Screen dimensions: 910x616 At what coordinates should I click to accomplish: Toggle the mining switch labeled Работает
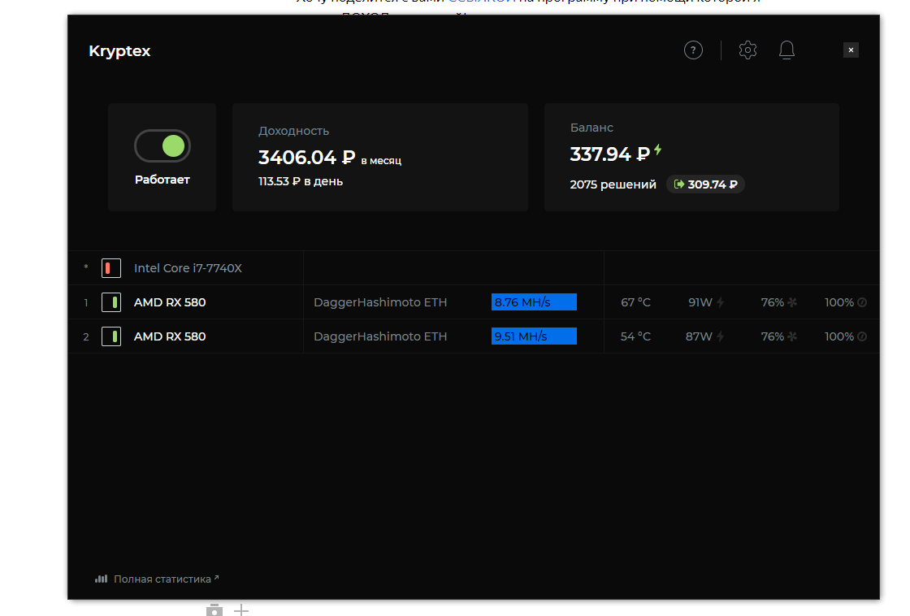click(162, 145)
